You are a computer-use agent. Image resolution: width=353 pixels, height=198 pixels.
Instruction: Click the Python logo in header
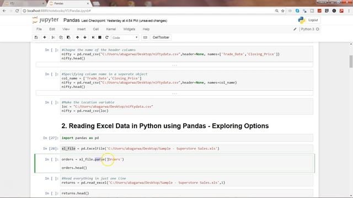point(301,20)
